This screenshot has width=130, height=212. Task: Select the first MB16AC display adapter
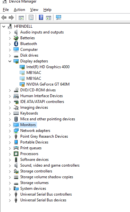coord(34,73)
